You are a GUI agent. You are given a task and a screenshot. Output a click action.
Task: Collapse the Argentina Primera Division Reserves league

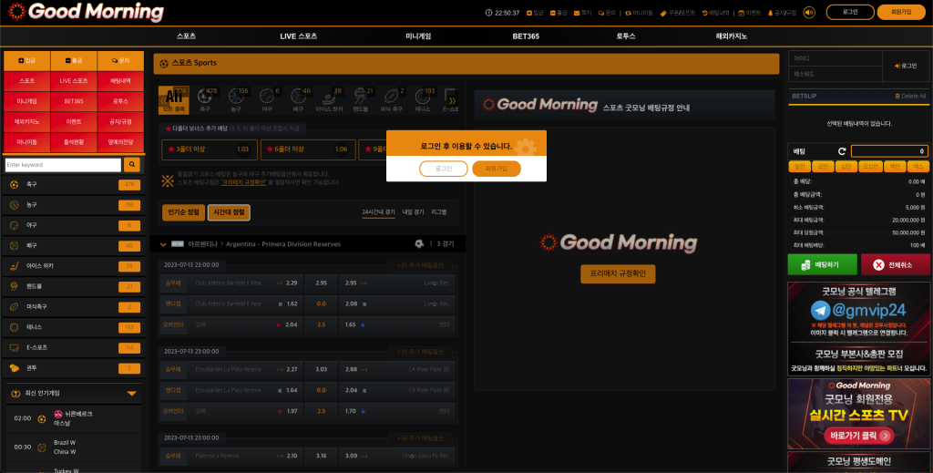coord(163,244)
